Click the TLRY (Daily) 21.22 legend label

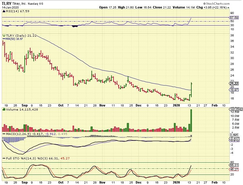pos(21,35)
